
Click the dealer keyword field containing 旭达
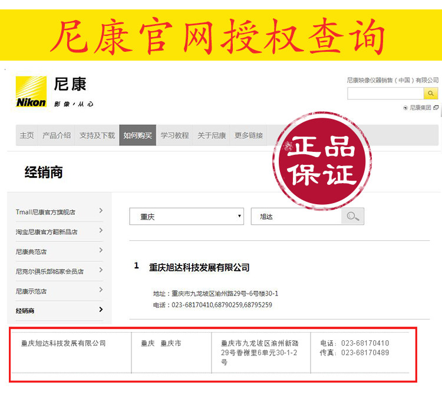296,216
